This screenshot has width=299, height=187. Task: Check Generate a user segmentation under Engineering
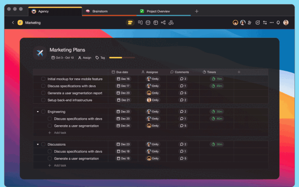click(x=49, y=126)
